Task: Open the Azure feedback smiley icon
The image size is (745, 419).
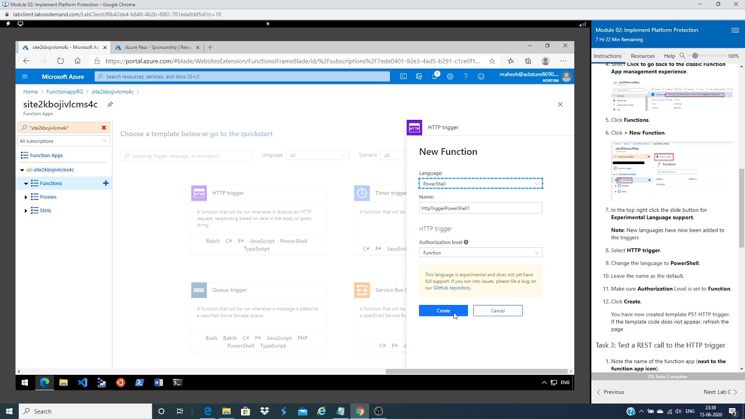Action: [x=481, y=76]
